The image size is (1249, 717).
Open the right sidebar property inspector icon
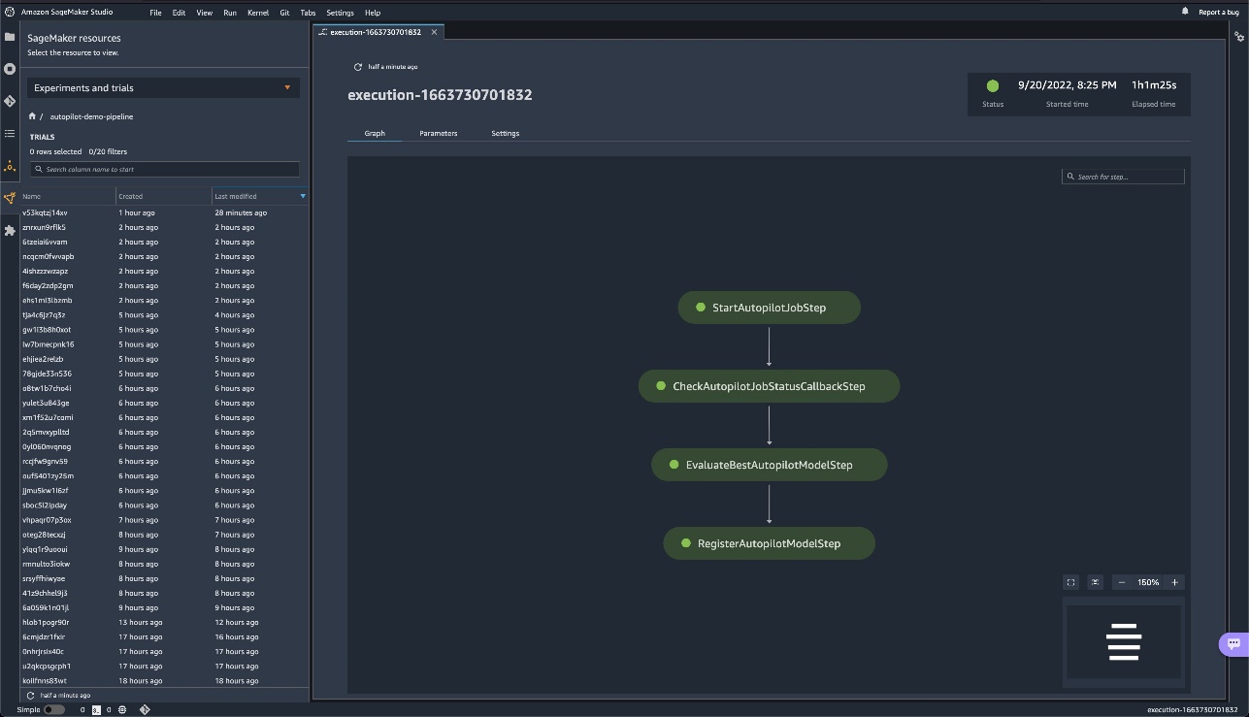point(1239,37)
